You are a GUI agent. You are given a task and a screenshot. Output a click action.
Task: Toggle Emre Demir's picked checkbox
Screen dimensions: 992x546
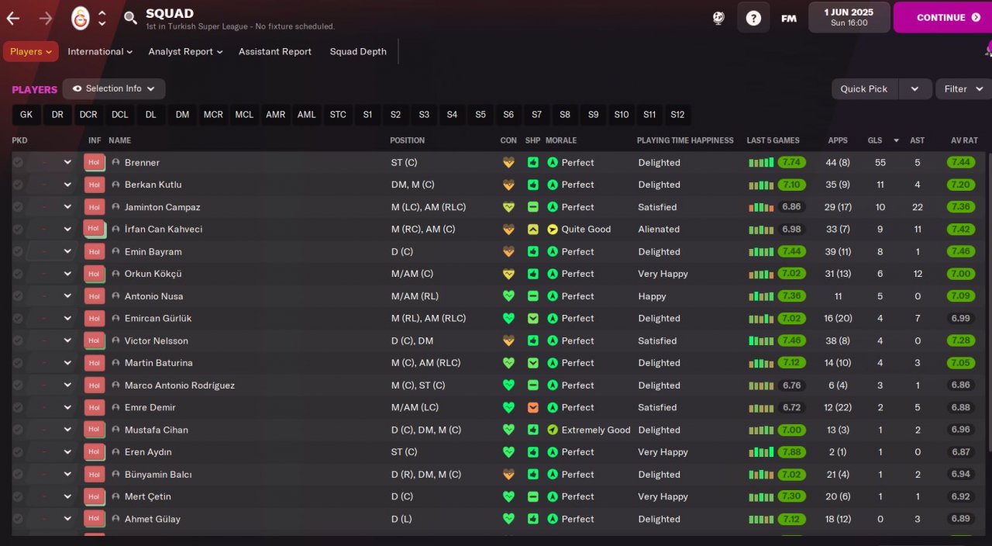18,407
